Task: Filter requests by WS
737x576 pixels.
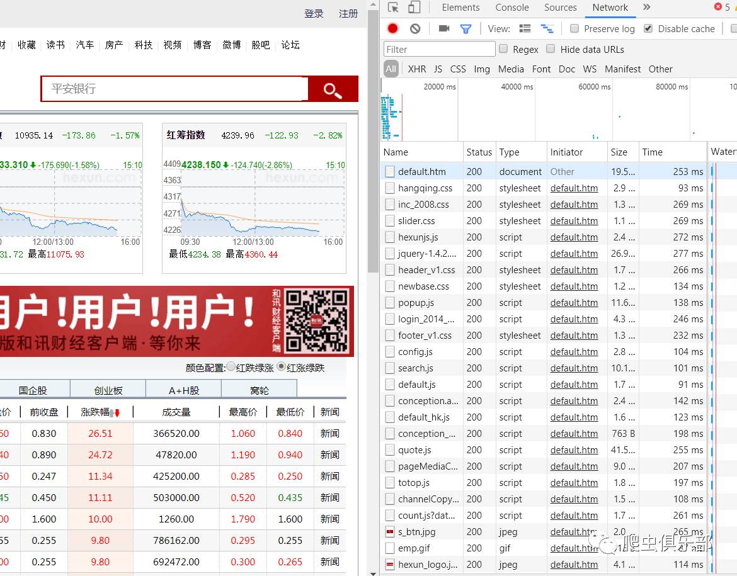Action: point(590,69)
